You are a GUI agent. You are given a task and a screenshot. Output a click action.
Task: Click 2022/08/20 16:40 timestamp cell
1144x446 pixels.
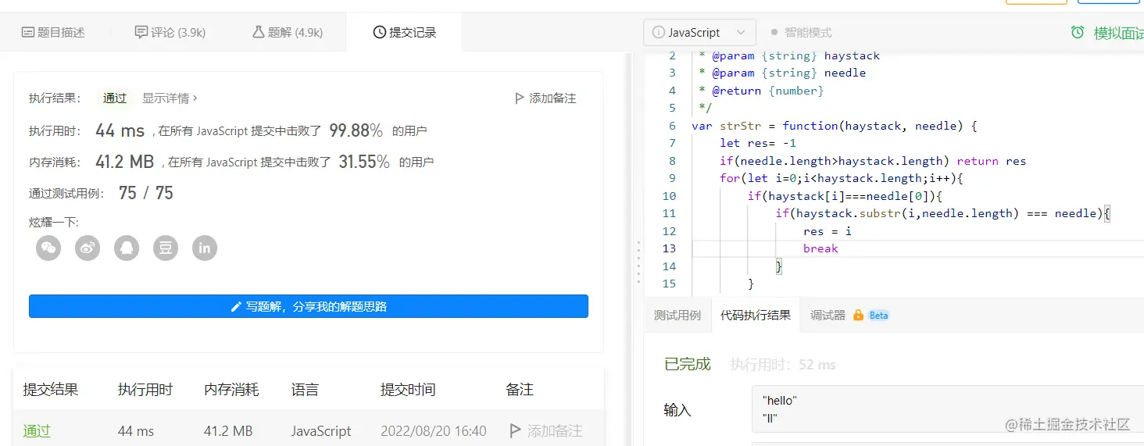coord(434,430)
